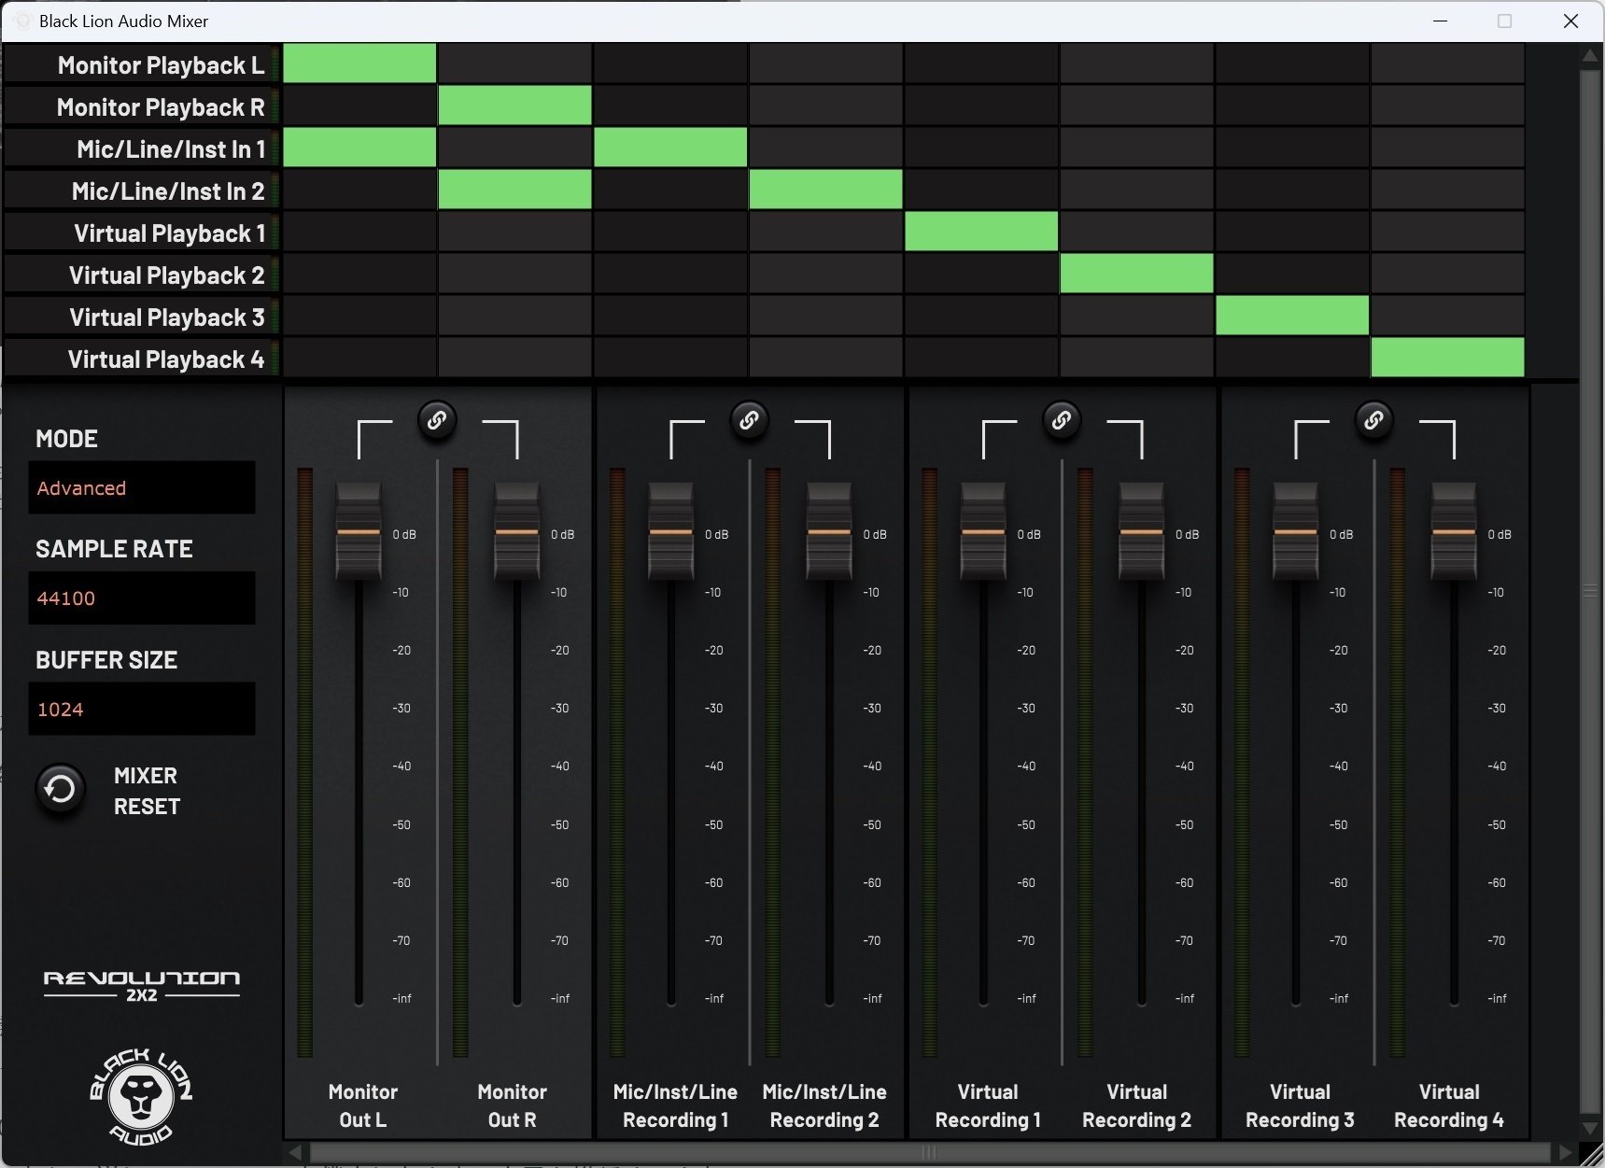
Task: Click the stereo link icon above Monitor Out faders
Action: tap(437, 421)
